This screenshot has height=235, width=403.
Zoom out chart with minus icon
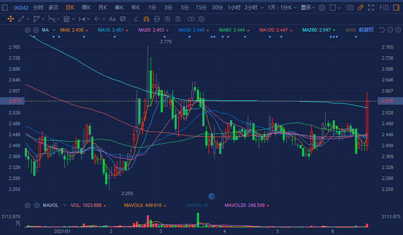click(390, 30)
